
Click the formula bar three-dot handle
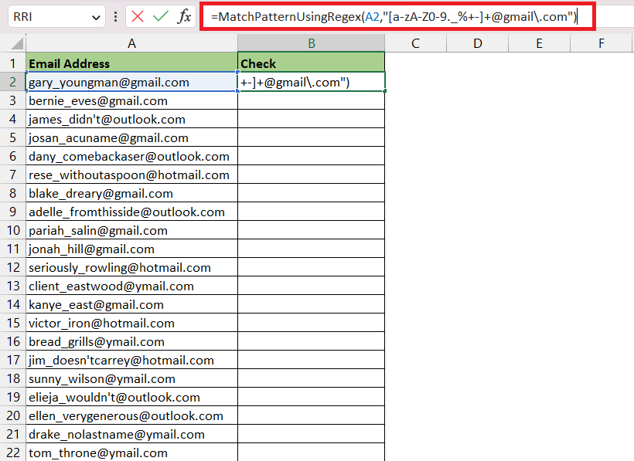116,16
